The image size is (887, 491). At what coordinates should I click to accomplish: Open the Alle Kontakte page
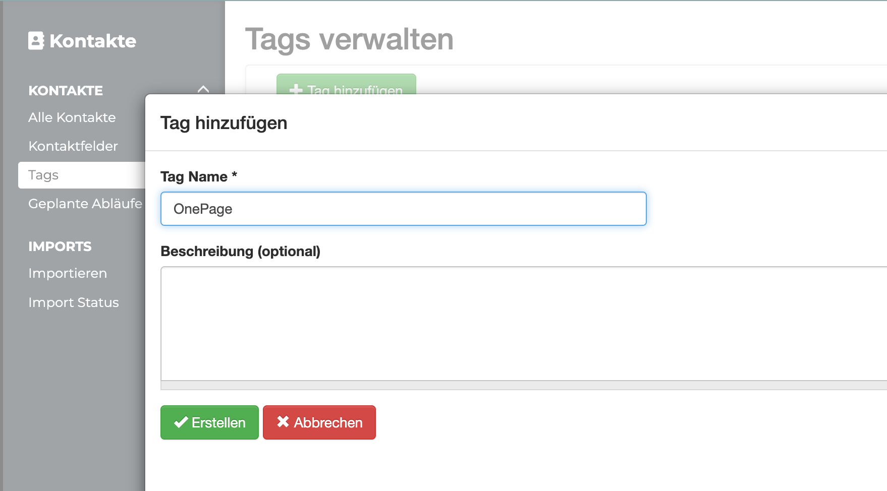[x=72, y=117]
